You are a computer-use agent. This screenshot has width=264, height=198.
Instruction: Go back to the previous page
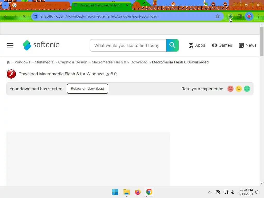6,16
